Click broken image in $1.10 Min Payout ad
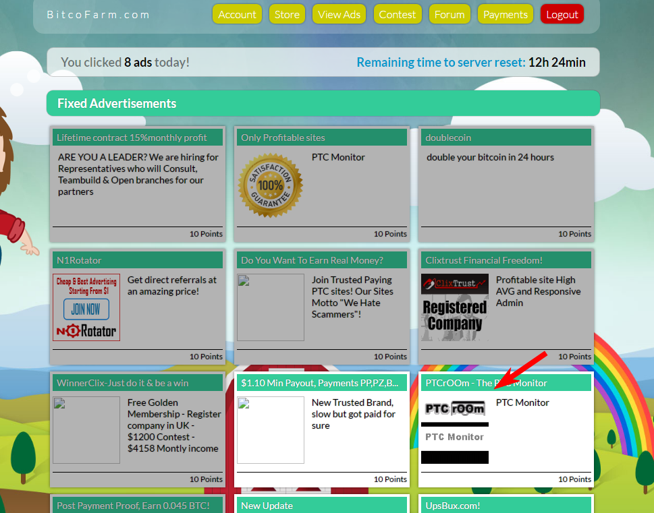 coord(271,429)
